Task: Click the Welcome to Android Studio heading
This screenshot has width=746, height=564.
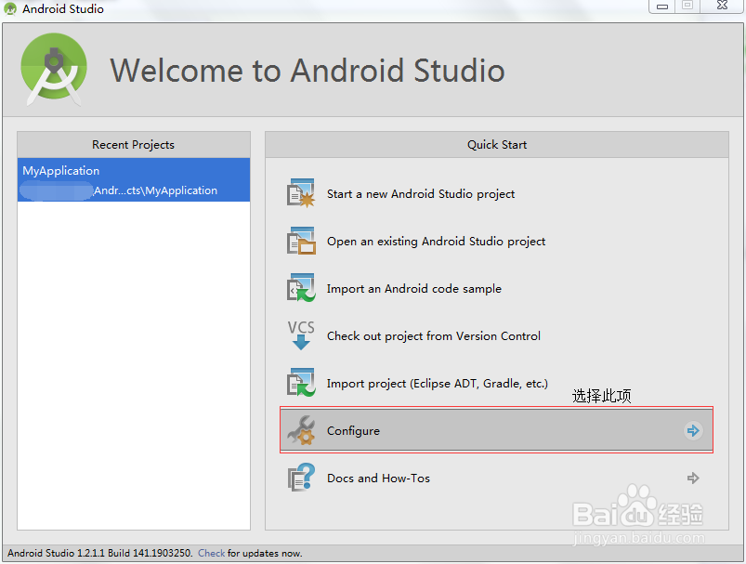Action: tap(308, 71)
